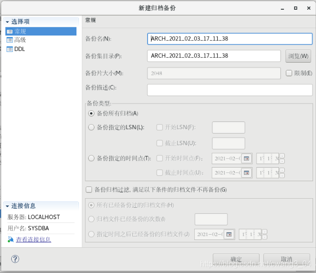Minimize the 新建归档备份 dialog

[282, 8]
